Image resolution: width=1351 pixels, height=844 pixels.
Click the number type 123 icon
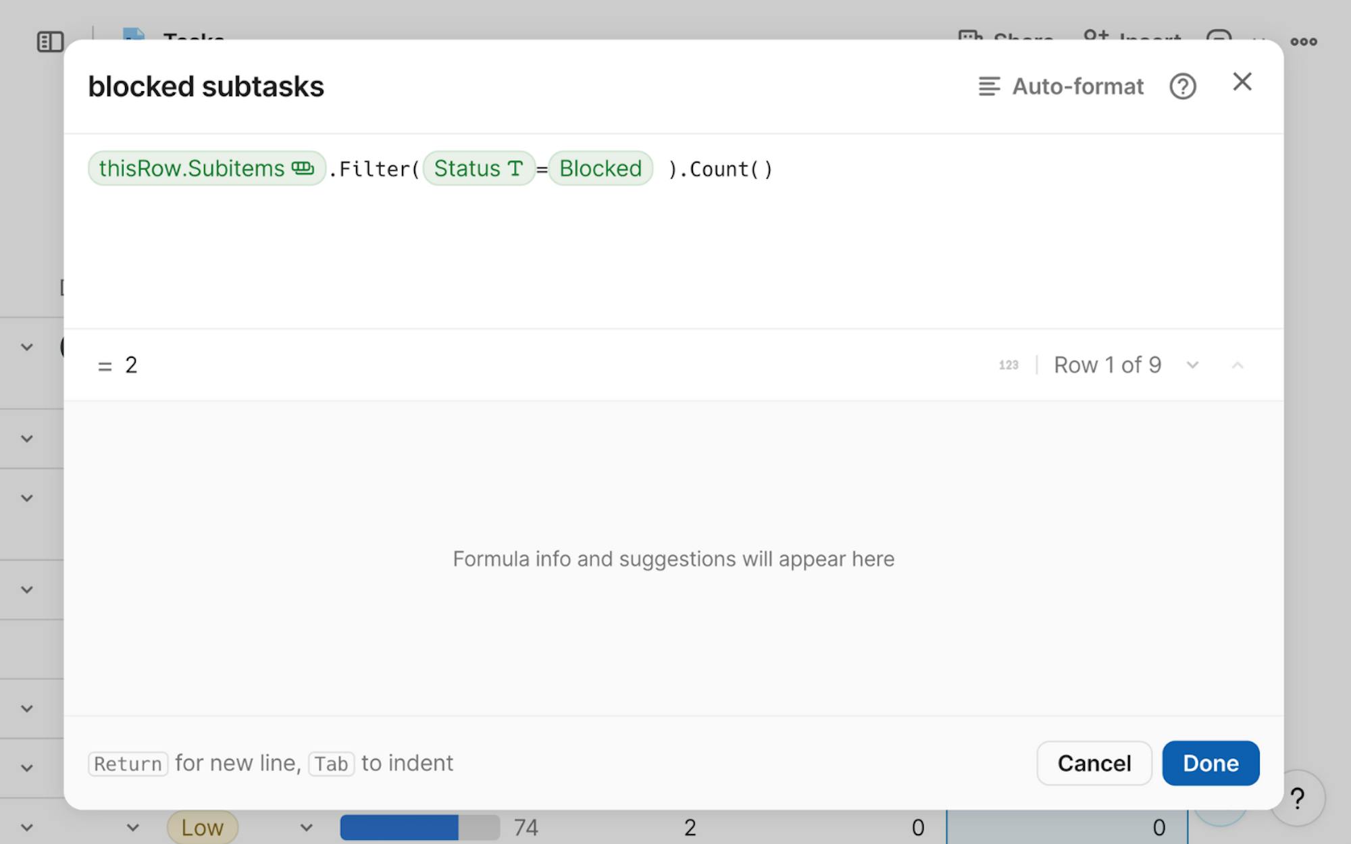(1008, 365)
